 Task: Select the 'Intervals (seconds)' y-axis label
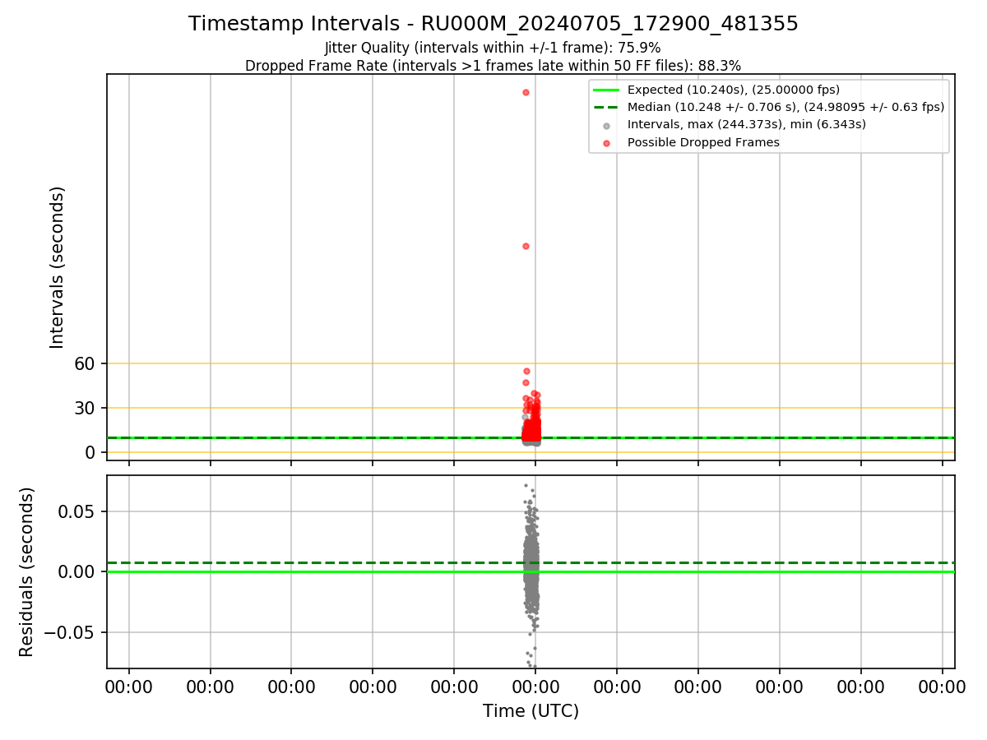point(58,267)
